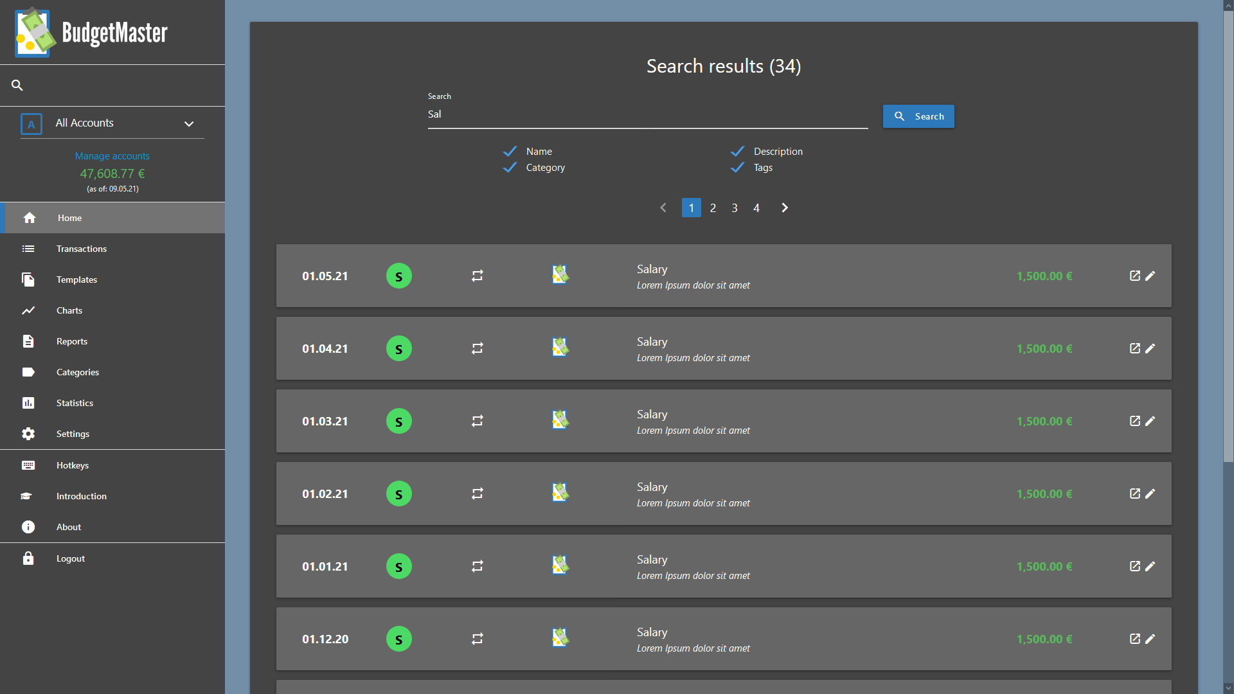Open the external link icon for 01.04.21 Salary
The width and height of the screenshot is (1234, 694).
click(1135, 348)
